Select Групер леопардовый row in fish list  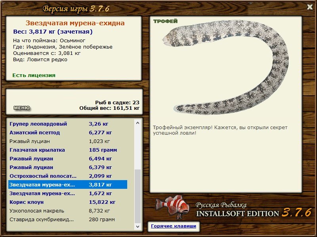[68, 124]
